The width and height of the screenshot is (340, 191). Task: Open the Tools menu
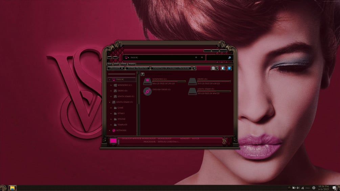(x=132, y=64)
